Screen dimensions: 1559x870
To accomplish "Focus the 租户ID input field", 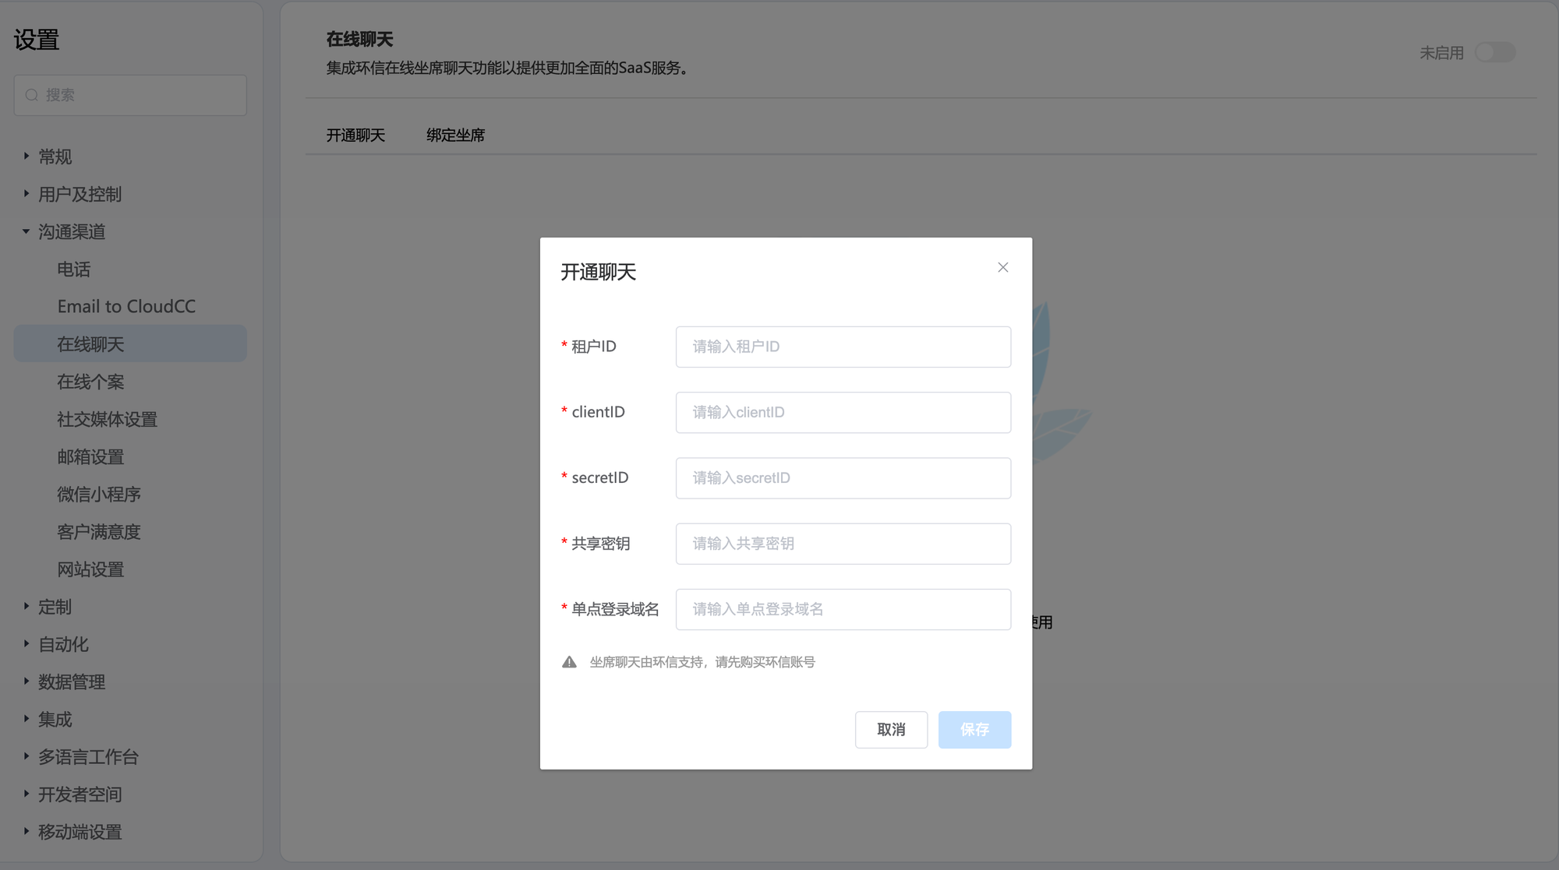I will coord(843,347).
